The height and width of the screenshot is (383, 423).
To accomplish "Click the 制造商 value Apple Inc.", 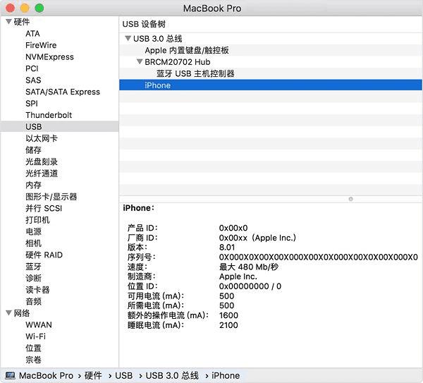I will coord(238,276).
